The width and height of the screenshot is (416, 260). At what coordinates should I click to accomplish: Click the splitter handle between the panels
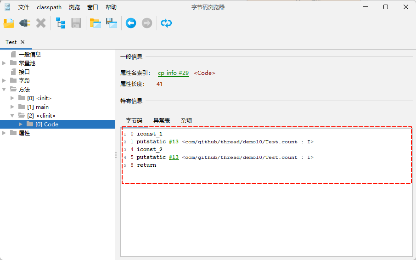116,156
